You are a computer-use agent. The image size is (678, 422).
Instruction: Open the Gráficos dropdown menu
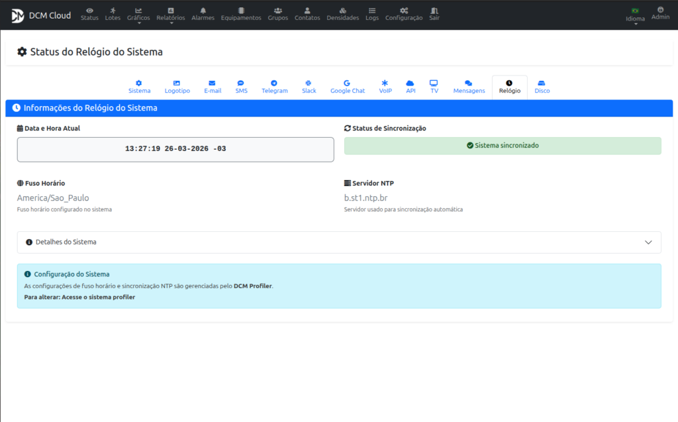click(x=138, y=15)
